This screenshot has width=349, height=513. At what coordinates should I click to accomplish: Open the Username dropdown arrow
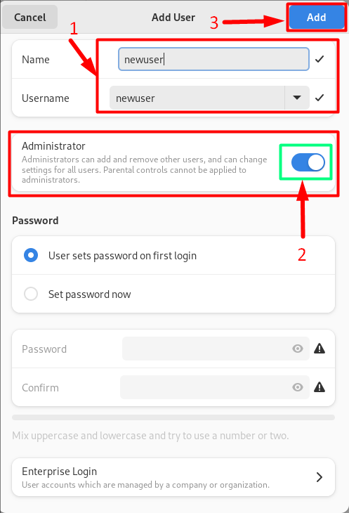(297, 98)
